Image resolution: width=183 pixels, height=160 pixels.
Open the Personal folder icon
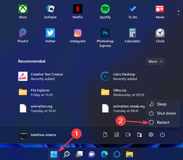(x=140, y=135)
